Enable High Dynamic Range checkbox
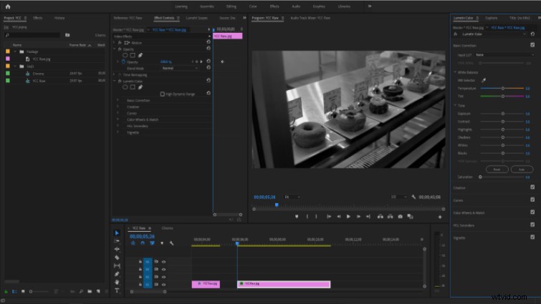Viewport: 541px width, 304px height. (162, 94)
